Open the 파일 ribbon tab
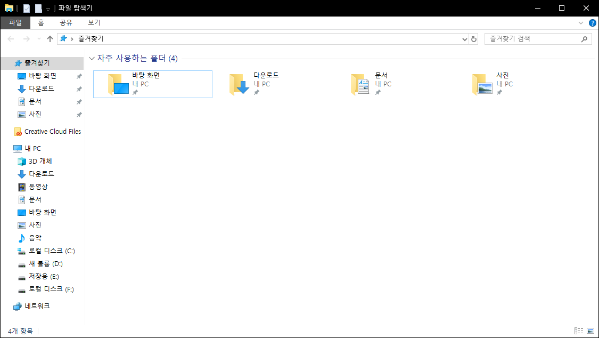The width and height of the screenshot is (599, 338). coord(15,22)
